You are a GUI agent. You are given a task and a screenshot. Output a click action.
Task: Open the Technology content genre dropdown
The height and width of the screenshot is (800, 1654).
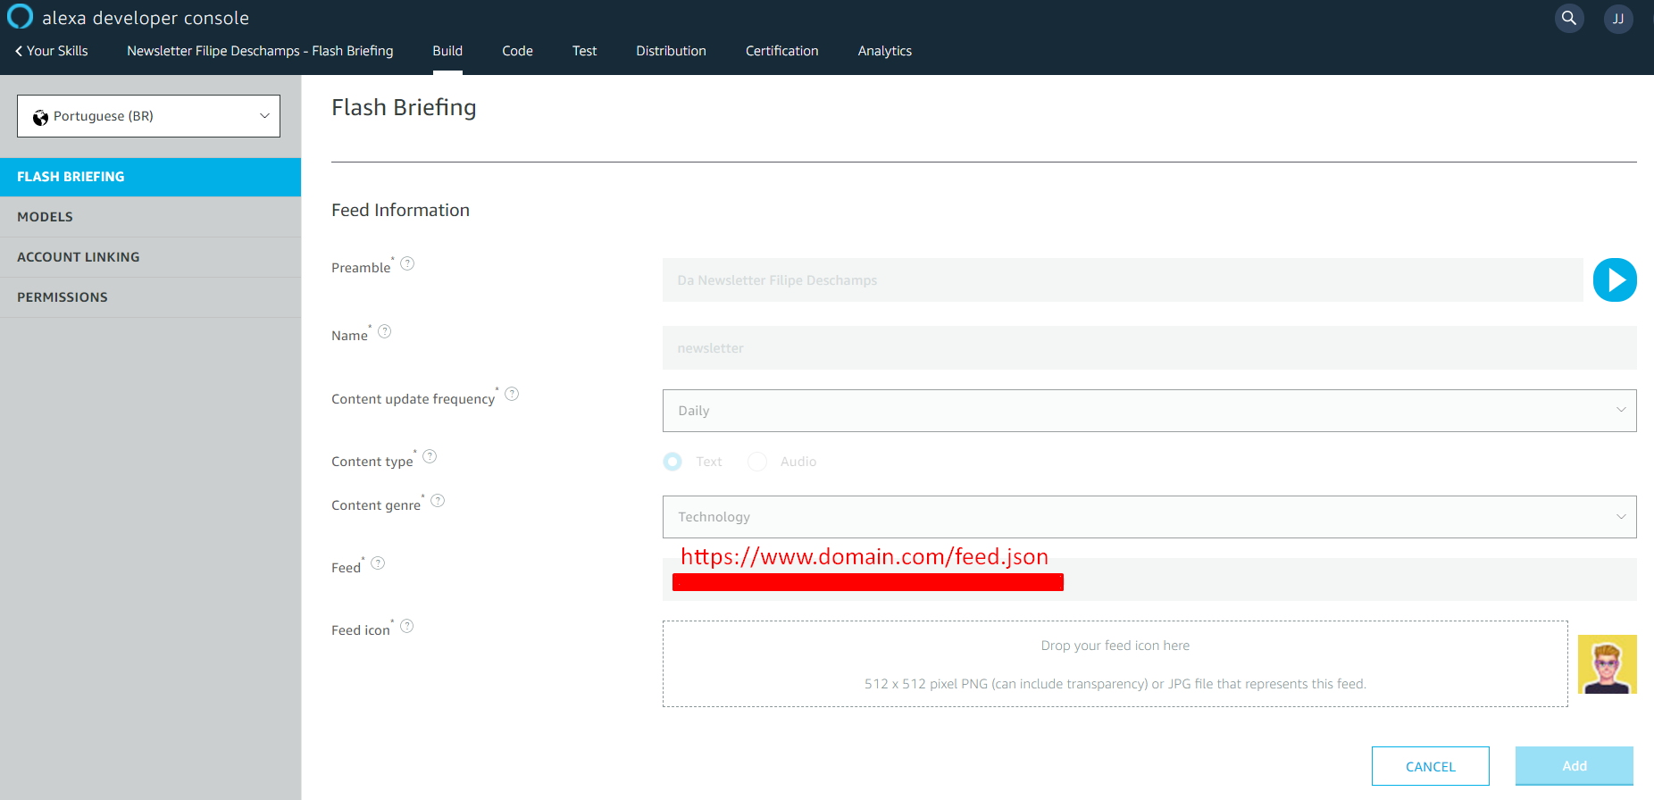coord(1149,517)
